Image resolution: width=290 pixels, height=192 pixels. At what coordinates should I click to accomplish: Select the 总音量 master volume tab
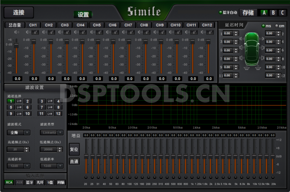tap(15, 25)
